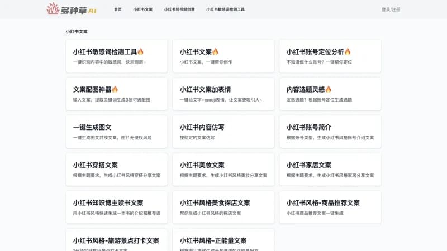The image size is (447, 251).
Task: Open the 小红书内容仿写 card
Action: pyautogui.click(x=223, y=132)
